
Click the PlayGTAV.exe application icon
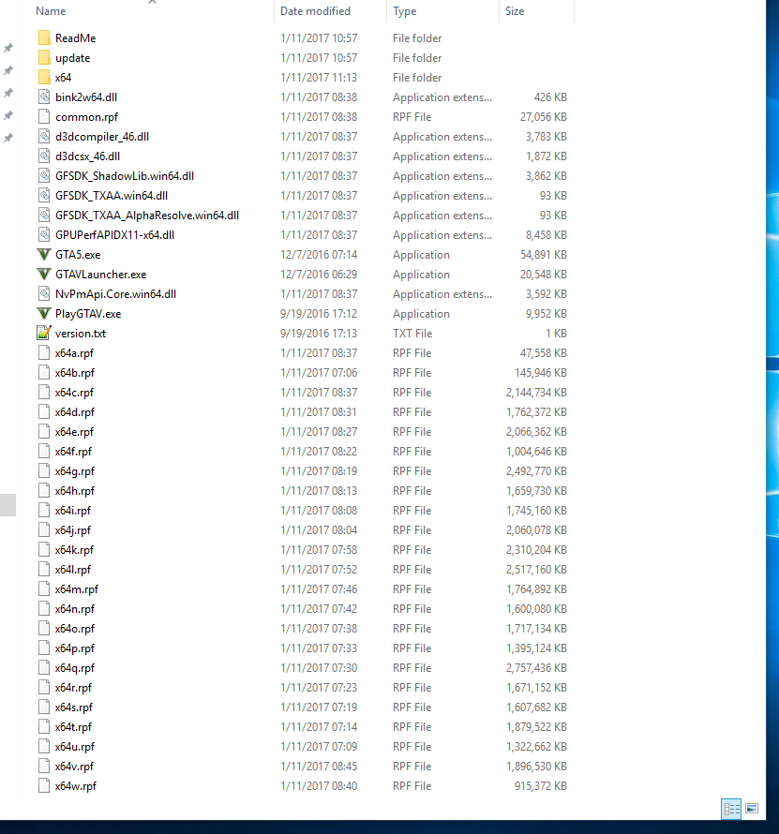point(44,314)
